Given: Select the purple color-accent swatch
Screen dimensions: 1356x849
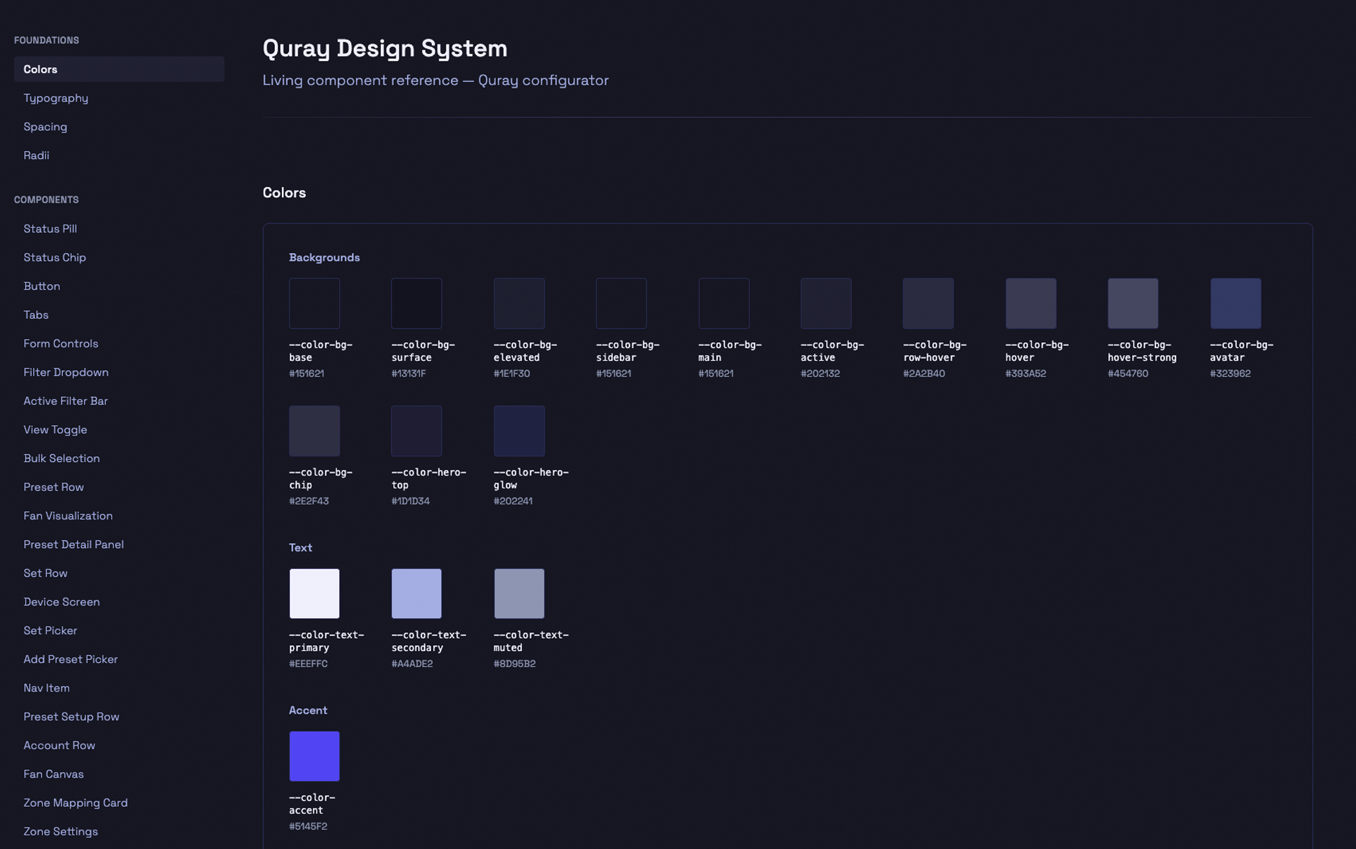Looking at the screenshot, I should 314,756.
